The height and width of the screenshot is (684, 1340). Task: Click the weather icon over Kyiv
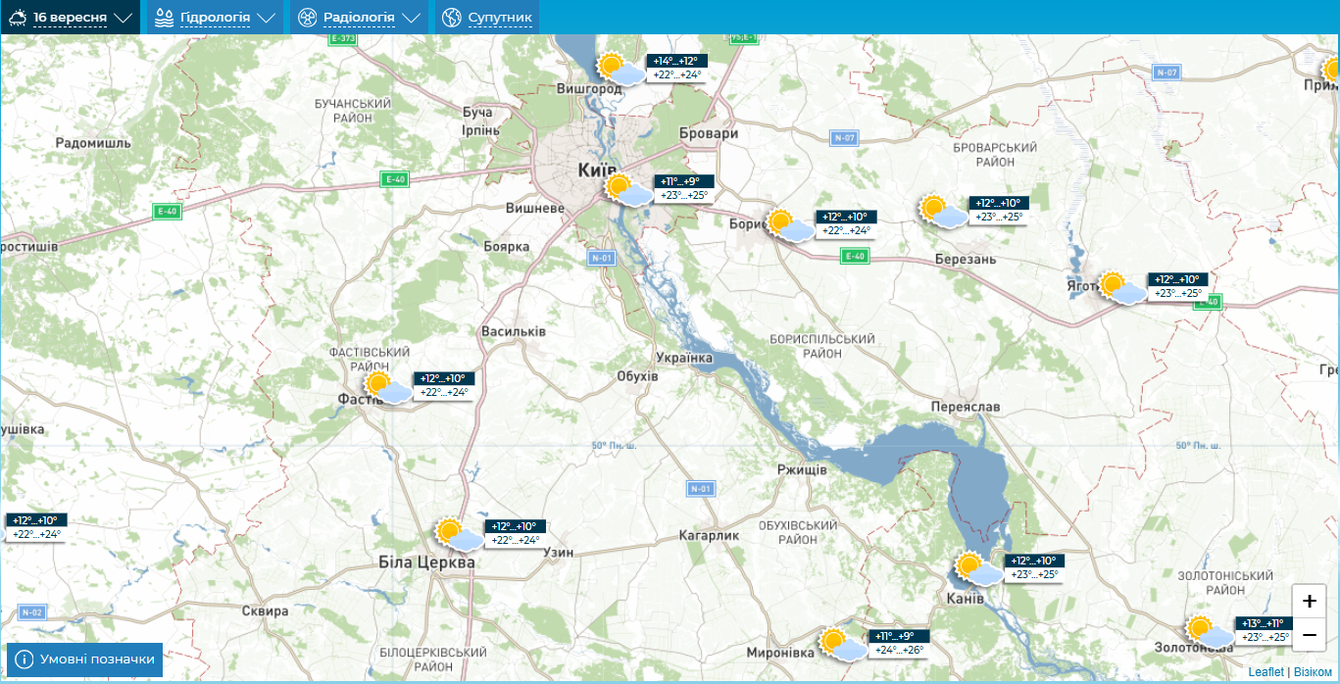click(x=627, y=189)
